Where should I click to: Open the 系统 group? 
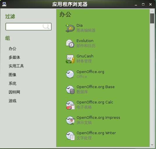13,83
